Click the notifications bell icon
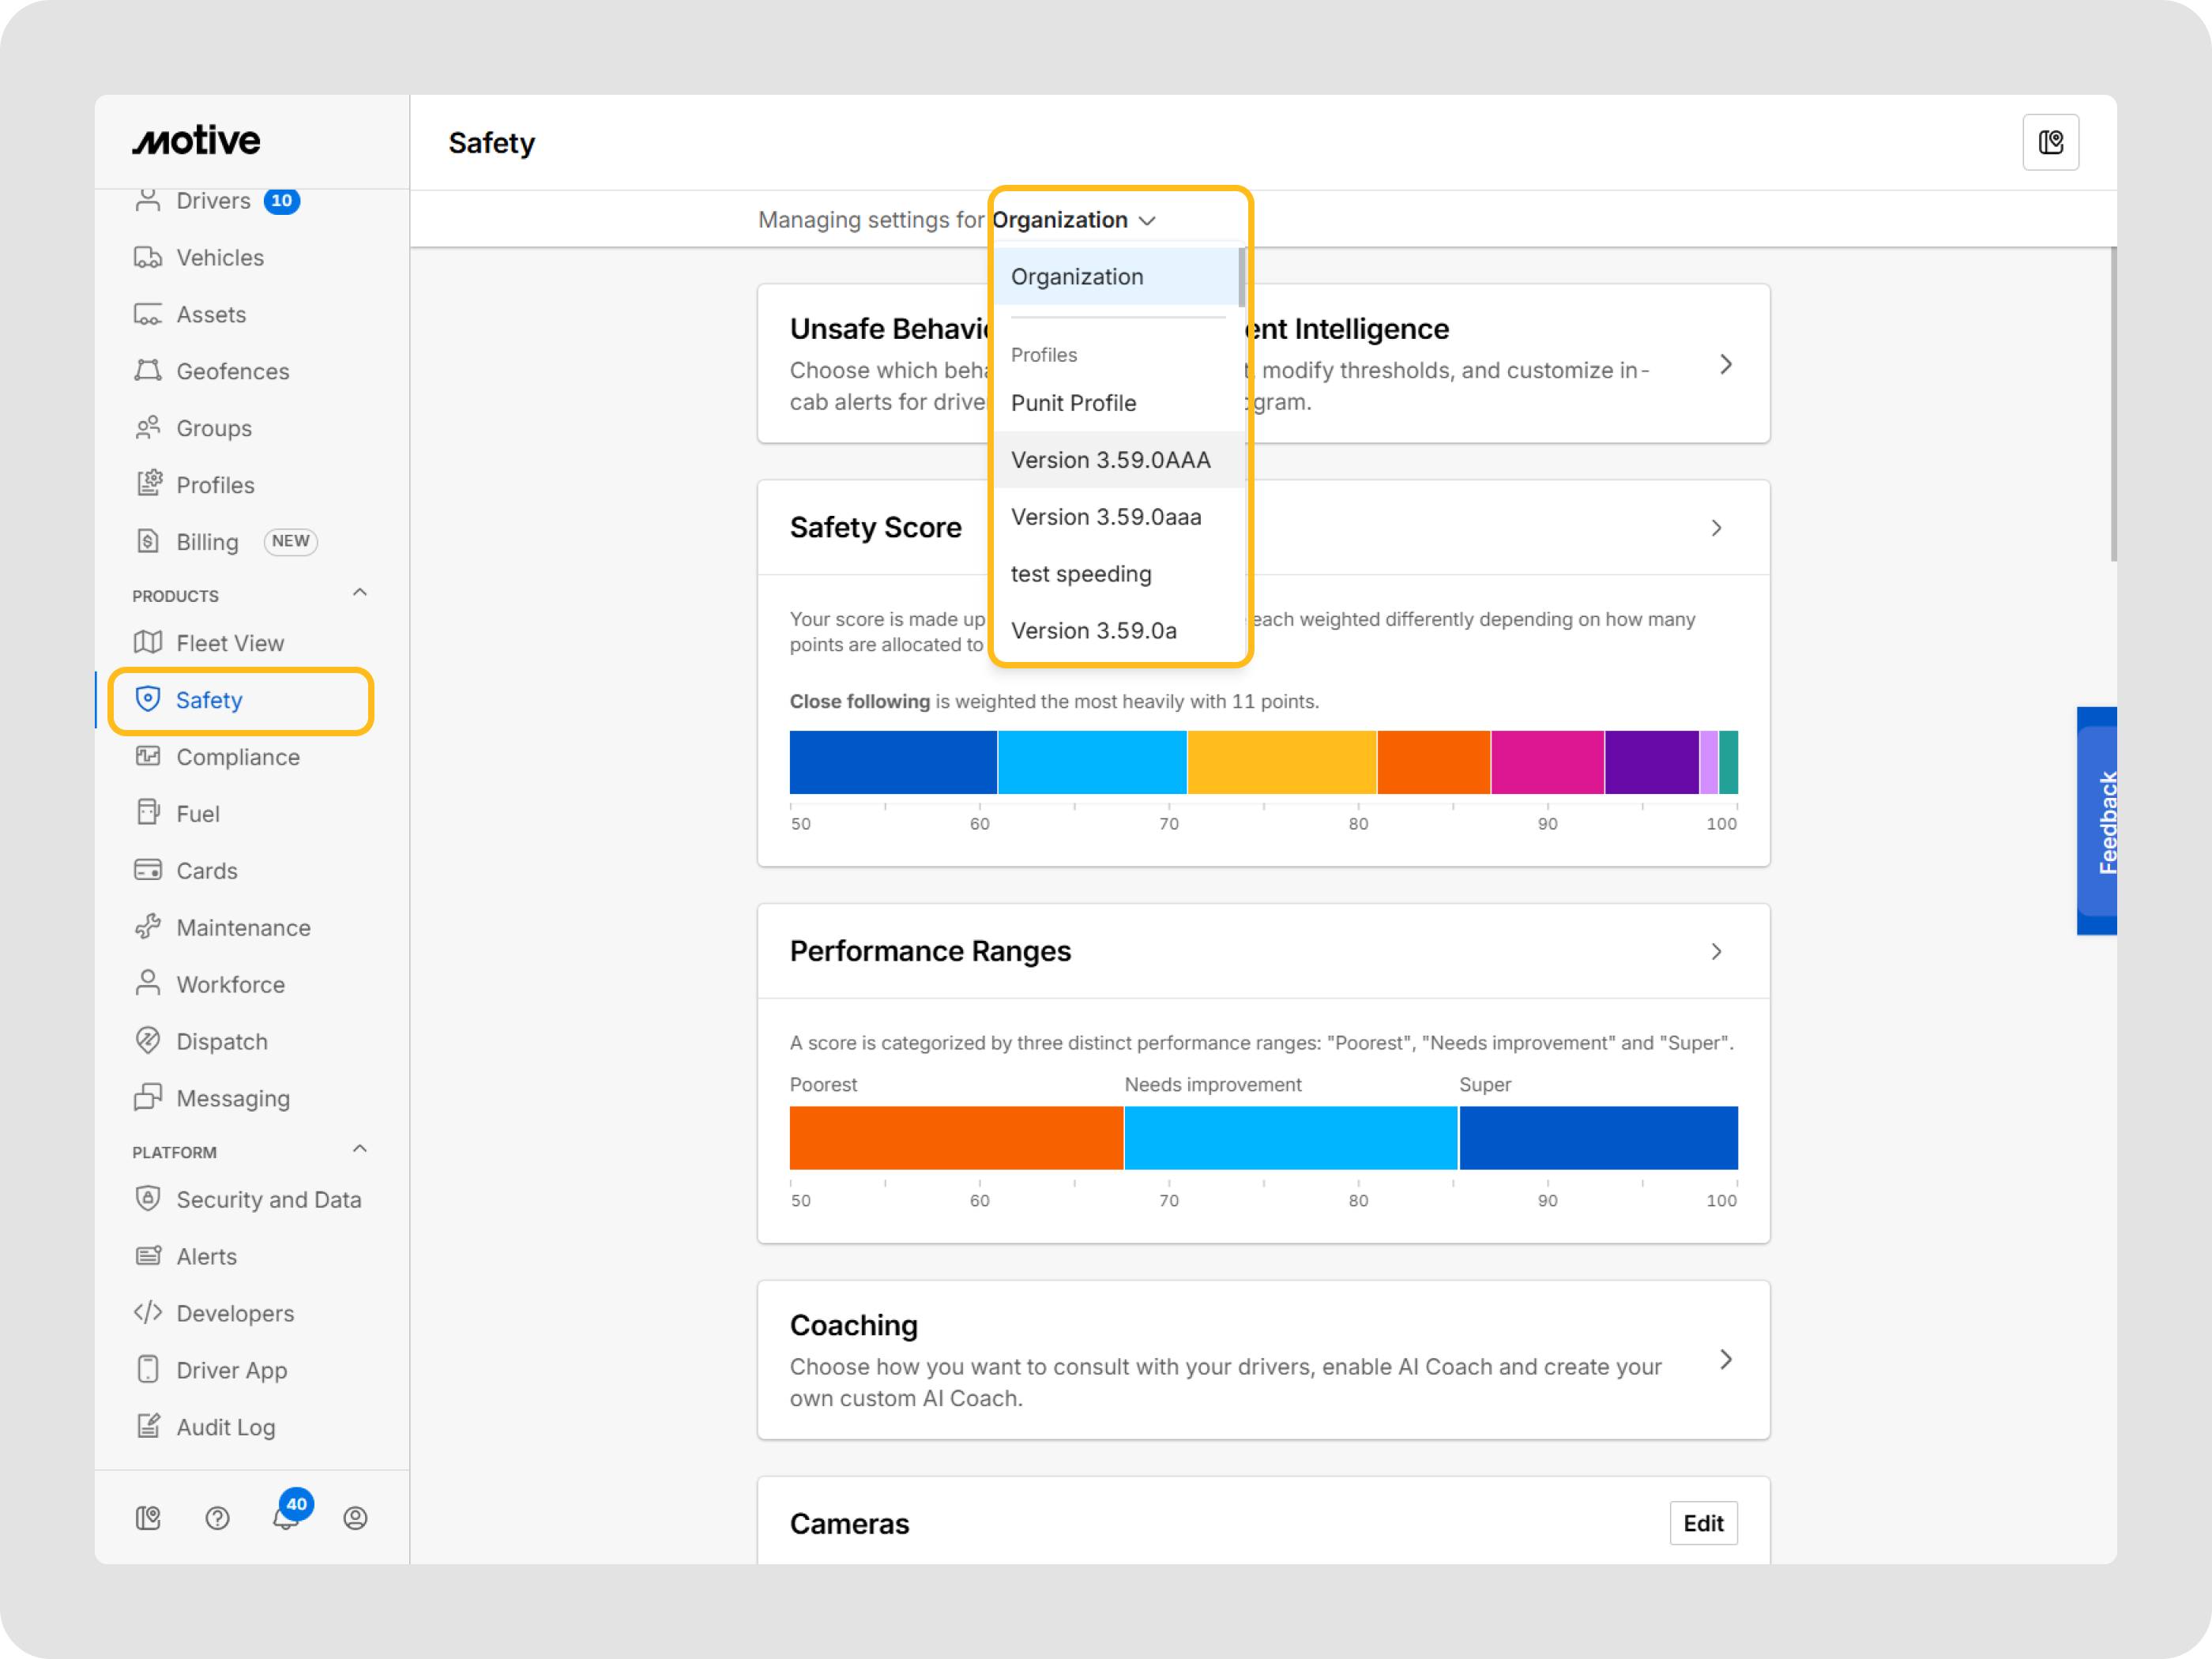 tap(286, 1518)
